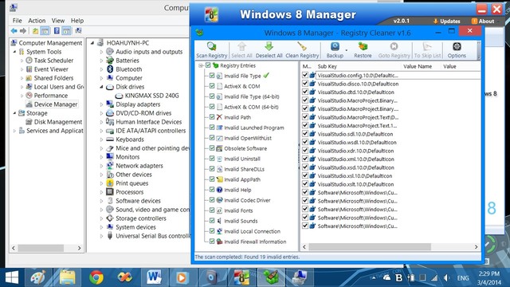Uncheck the VisualStudio.disco.10.0 entry checkbox
Viewport: 510px width, 287px height.
304,83
